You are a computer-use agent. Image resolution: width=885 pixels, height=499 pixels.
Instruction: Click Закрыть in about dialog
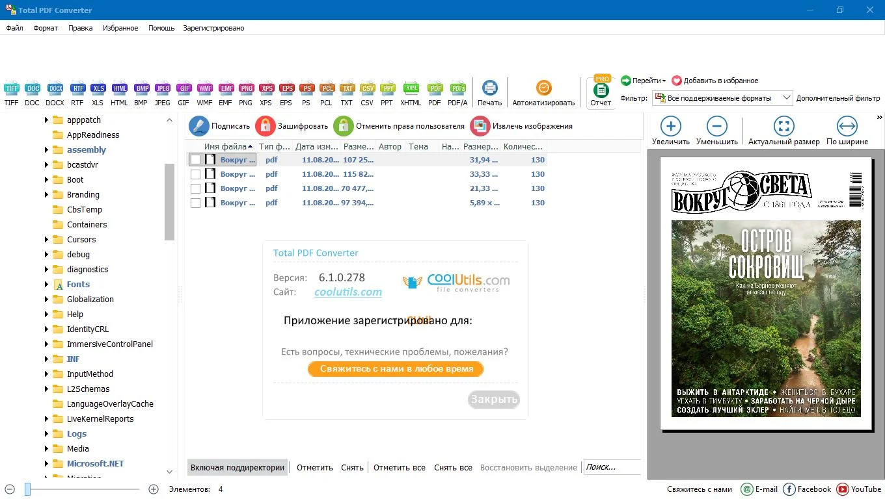coord(494,399)
